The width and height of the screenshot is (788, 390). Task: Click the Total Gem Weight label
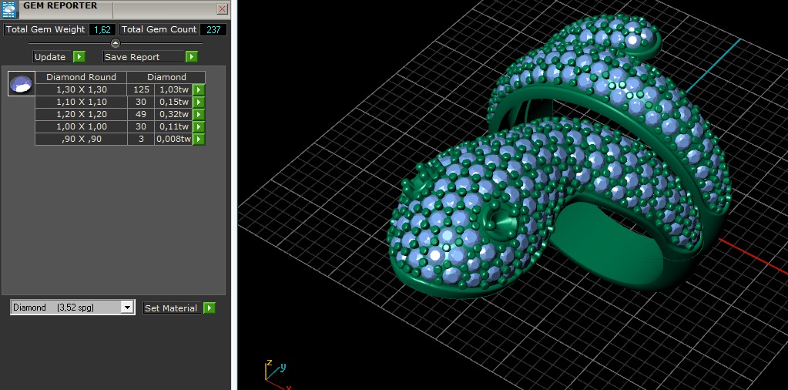pyautogui.click(x=45, y=29)
